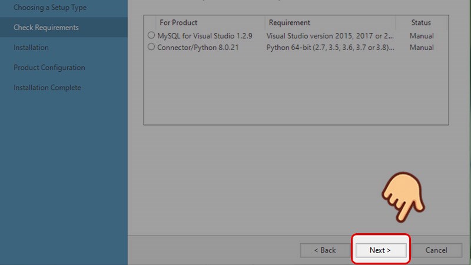This screenshot has width=471, height=265.
Task: Click the MySQL for Visual Studio 1.2.9 product name
Action: coord(205,36)
